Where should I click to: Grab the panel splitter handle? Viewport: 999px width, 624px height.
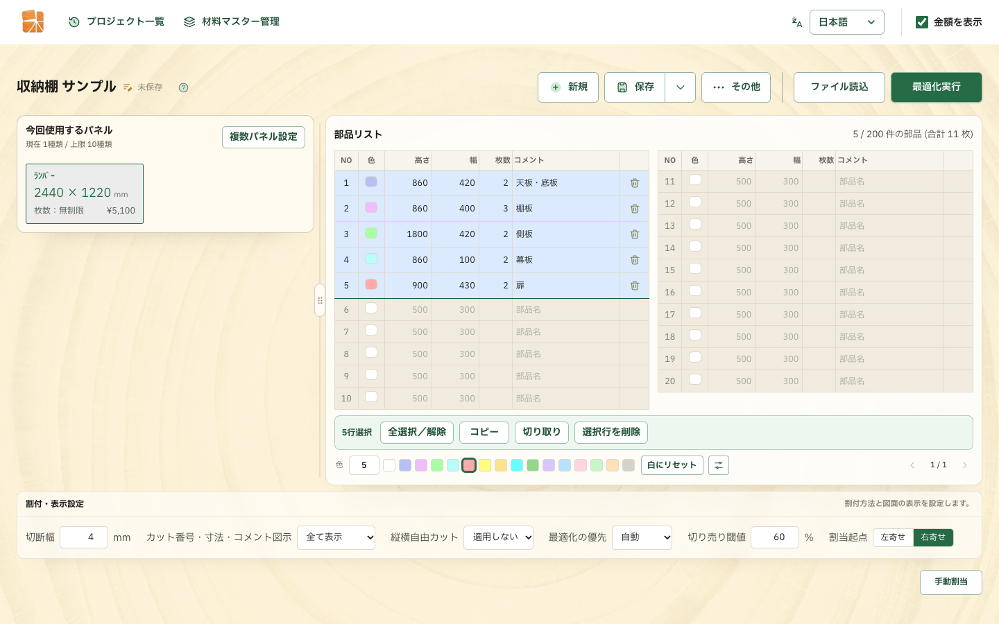(320, 300)
